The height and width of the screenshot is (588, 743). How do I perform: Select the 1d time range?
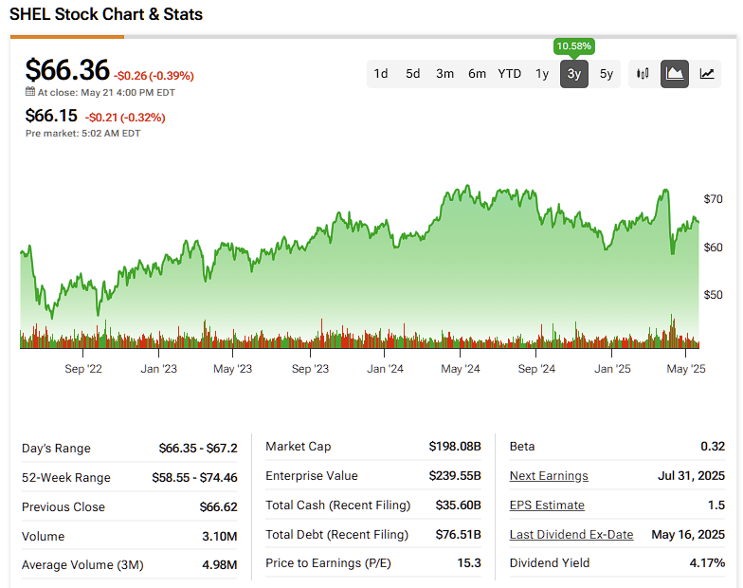tap(381, 74)
